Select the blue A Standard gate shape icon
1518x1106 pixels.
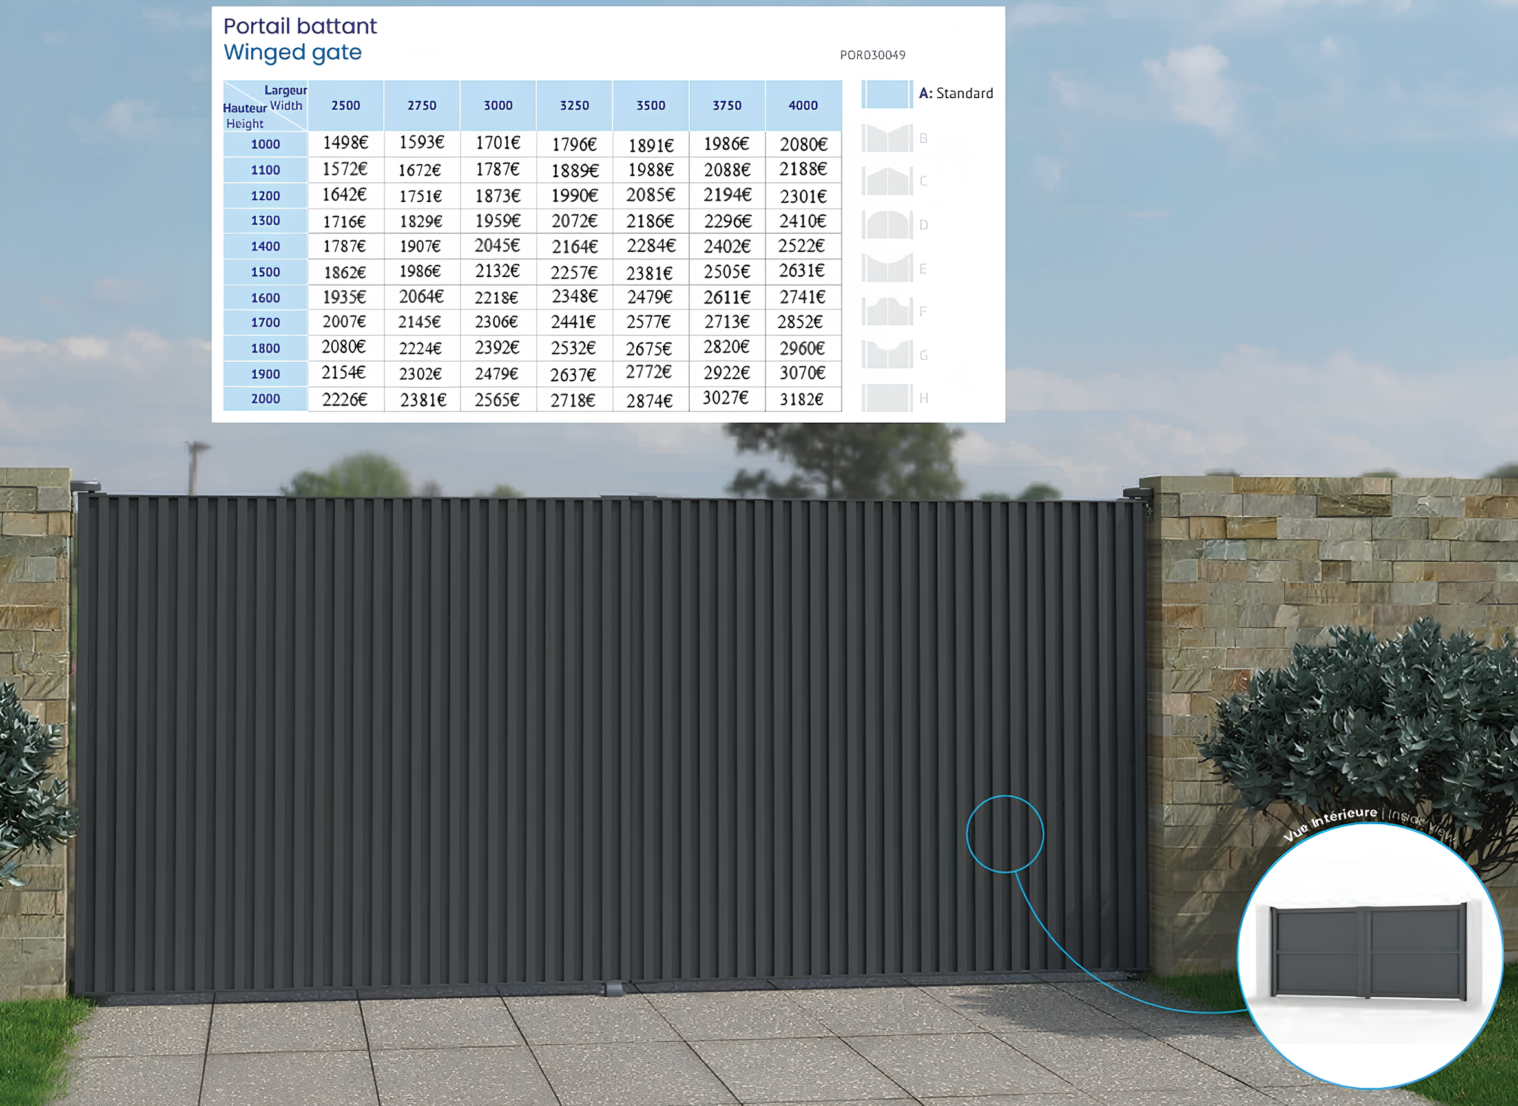pos(887,94)
